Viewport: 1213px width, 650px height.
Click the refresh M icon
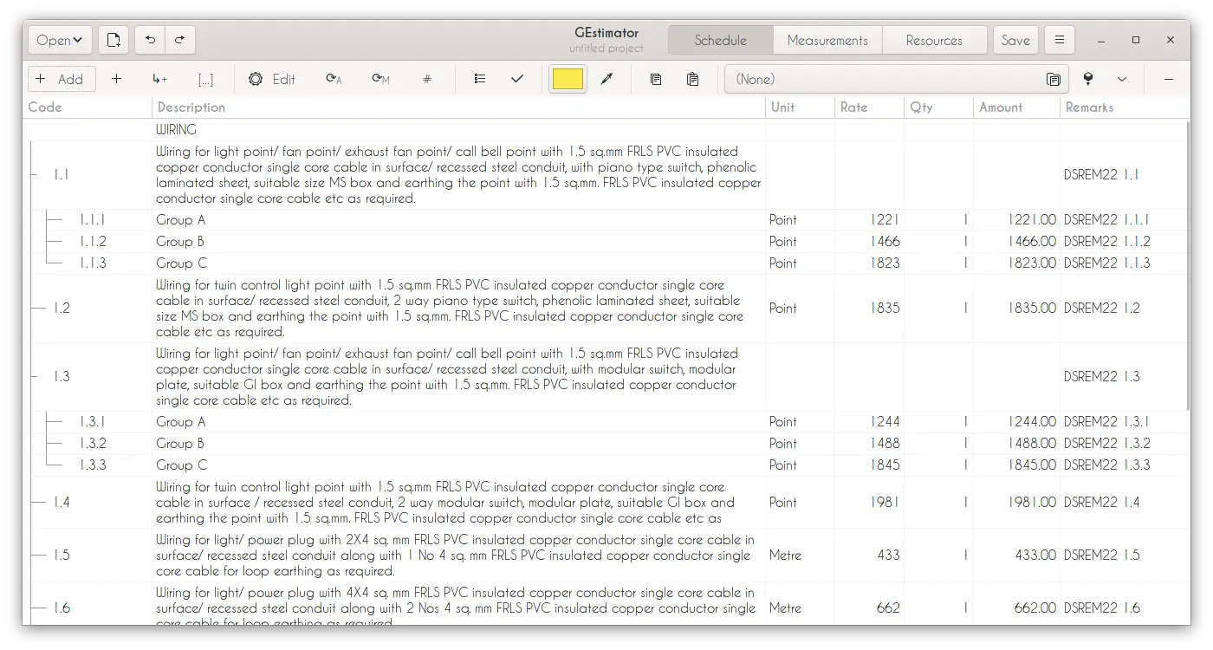coord(380,79)
